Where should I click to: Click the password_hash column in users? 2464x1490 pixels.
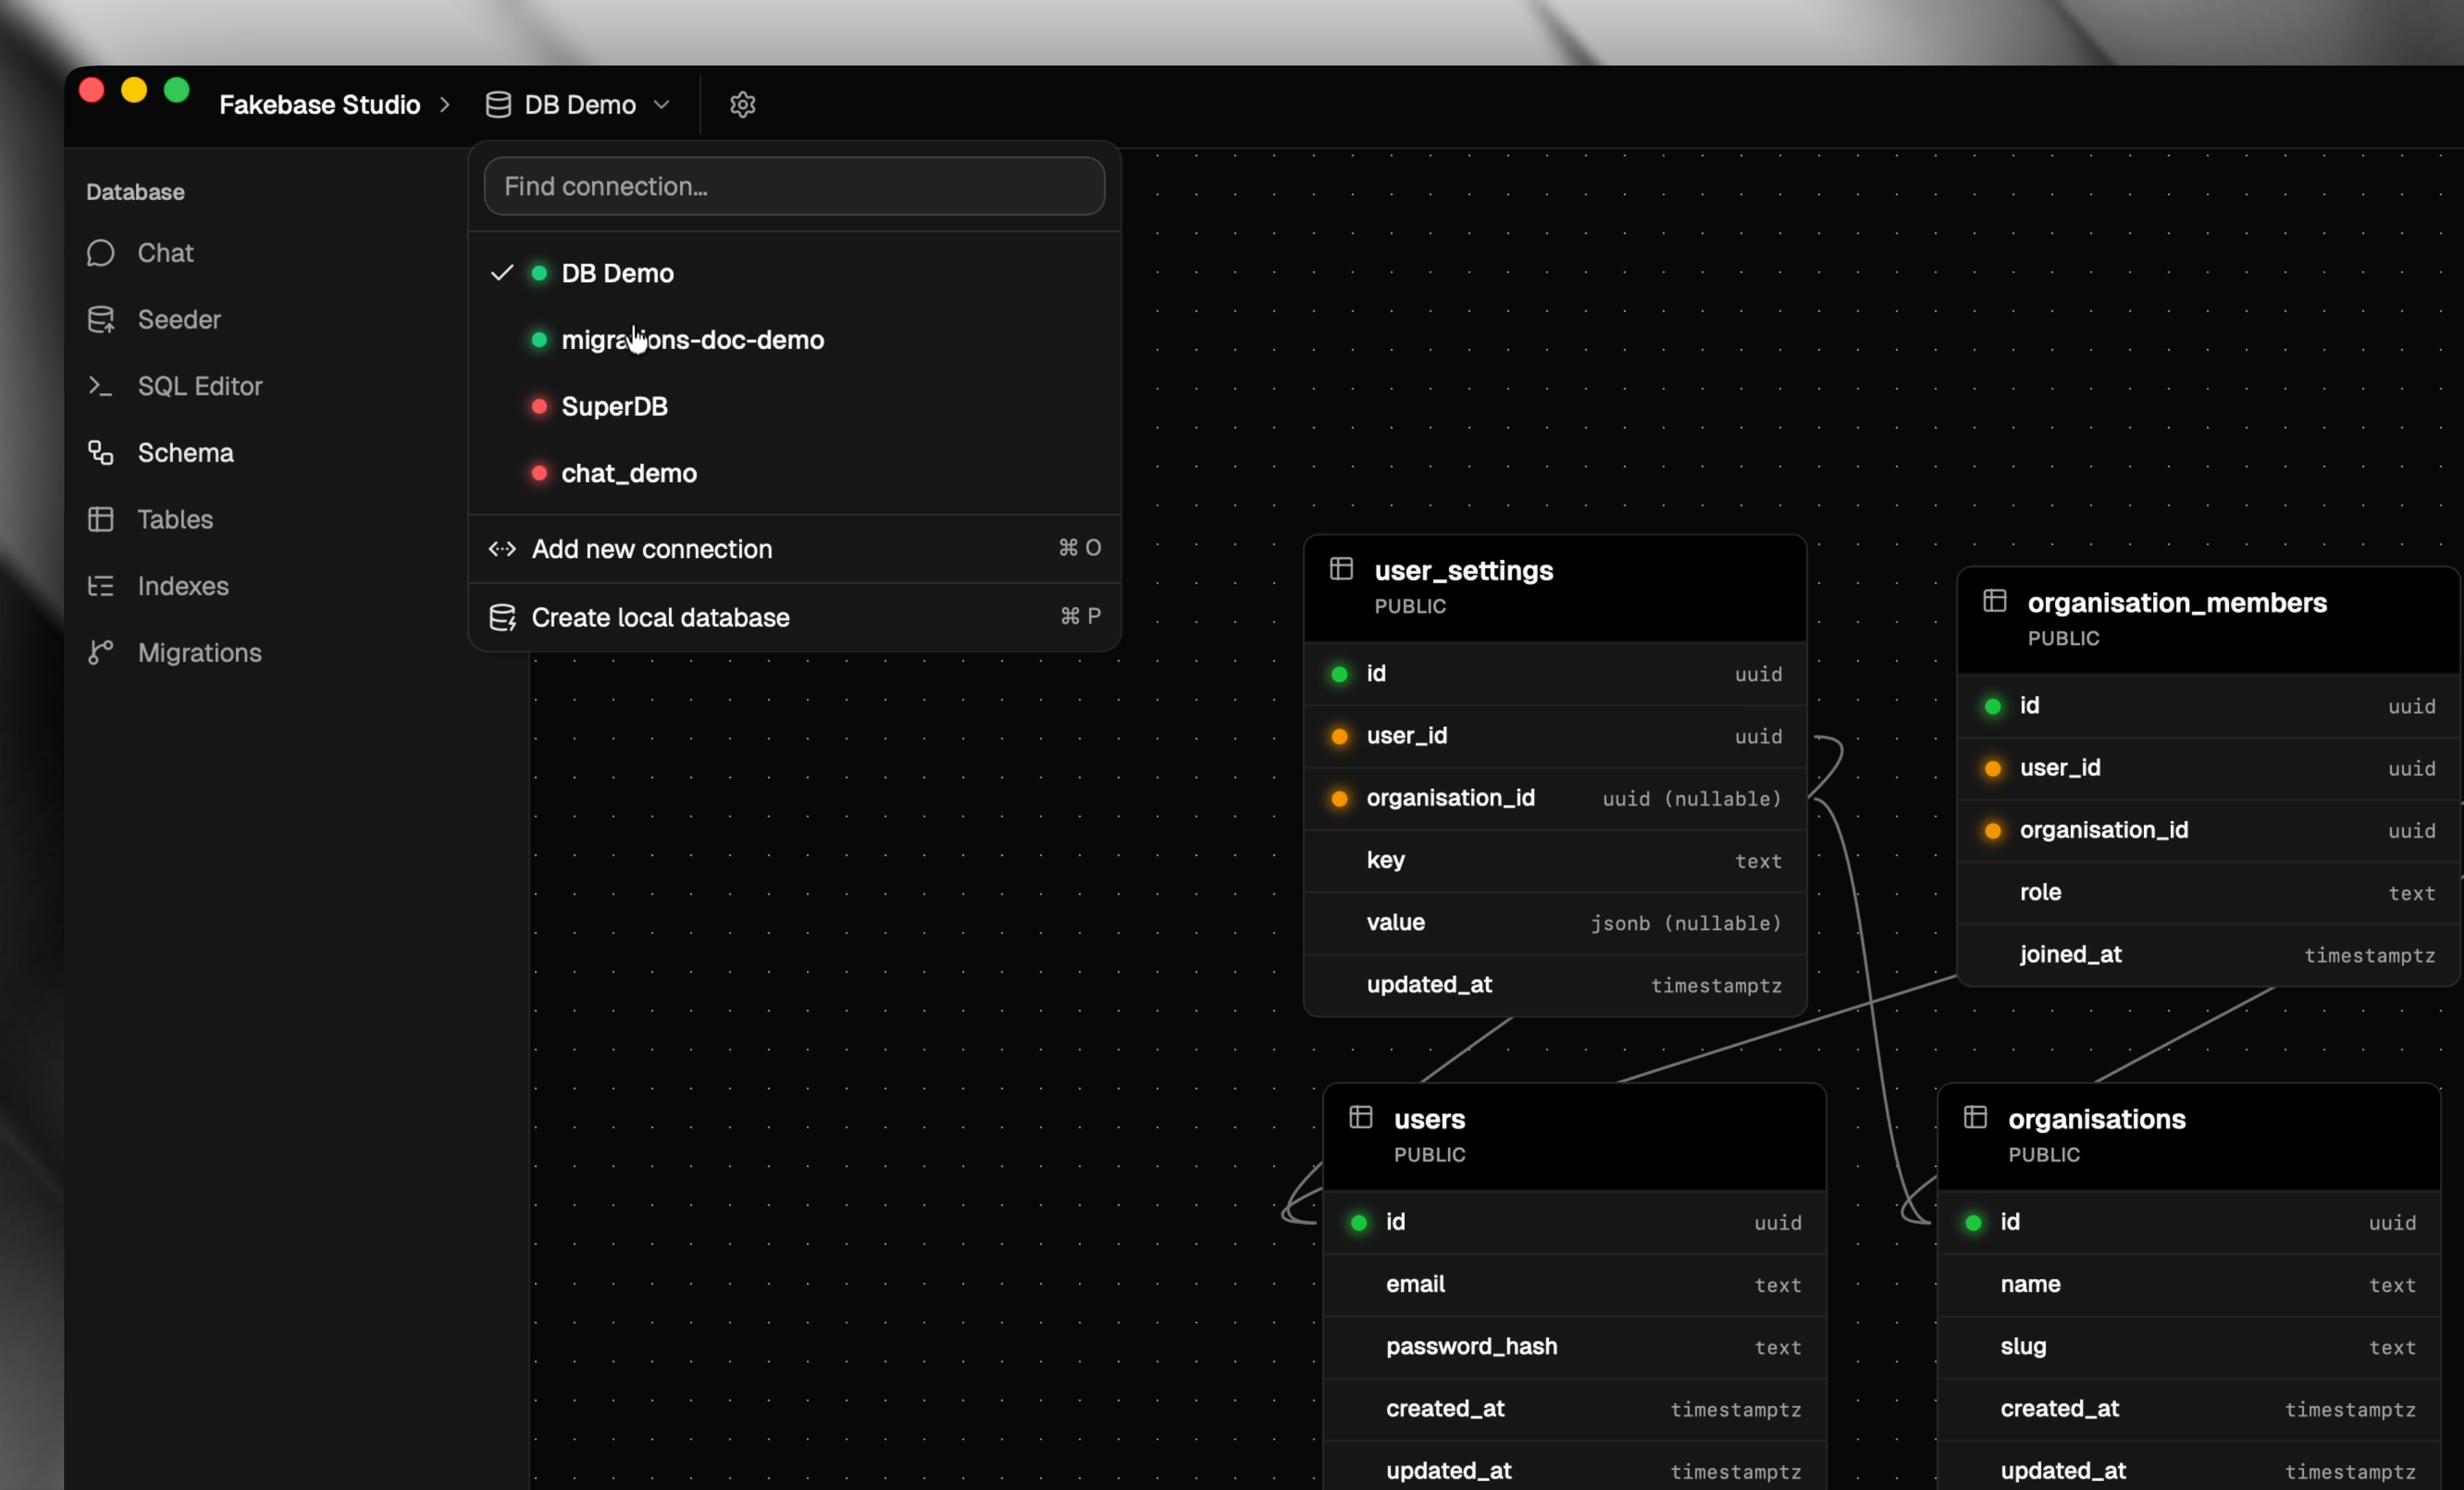(x=1574, y=1347)
